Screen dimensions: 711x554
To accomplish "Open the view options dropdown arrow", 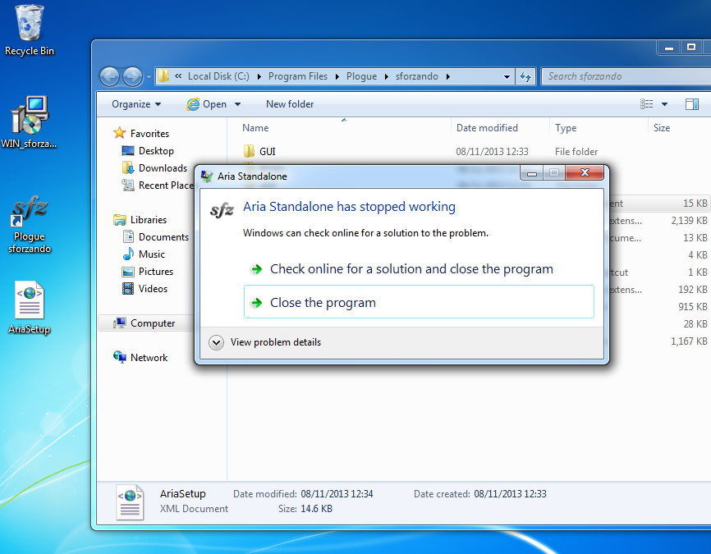I will pos(665,104).
